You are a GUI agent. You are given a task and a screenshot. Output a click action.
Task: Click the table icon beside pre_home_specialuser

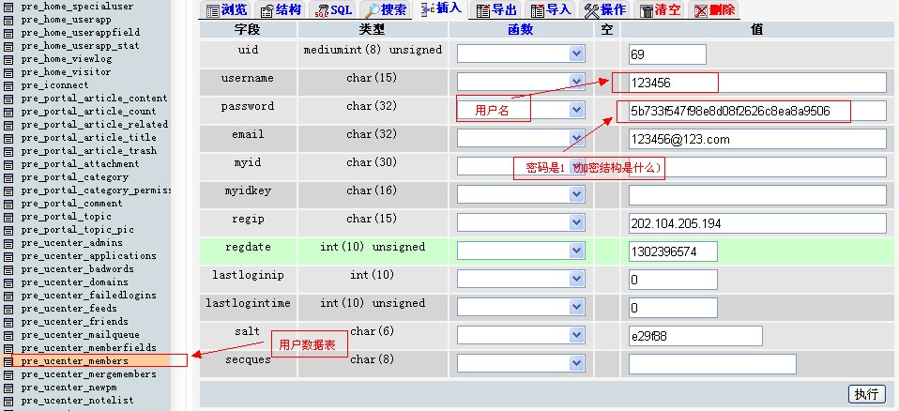click(x=8, y=7)
